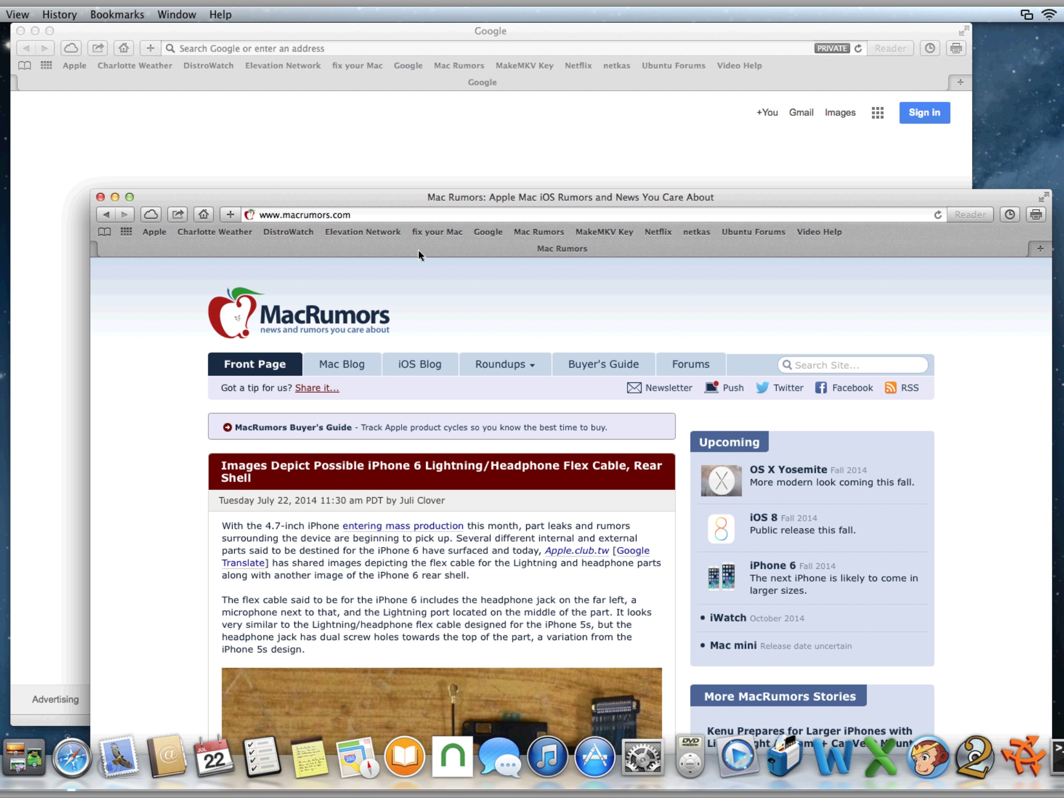The height and width of the screenshot is (798, 1064).
Task: Open iCloud Tabs in Google window
Action: [x=71, y=48]
